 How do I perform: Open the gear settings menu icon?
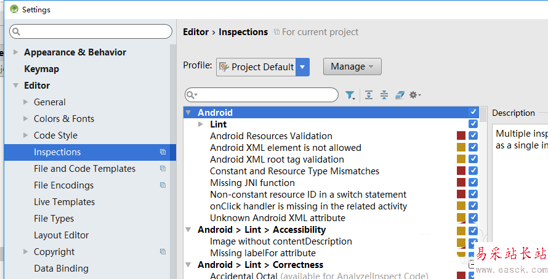(x=415, y=95)
